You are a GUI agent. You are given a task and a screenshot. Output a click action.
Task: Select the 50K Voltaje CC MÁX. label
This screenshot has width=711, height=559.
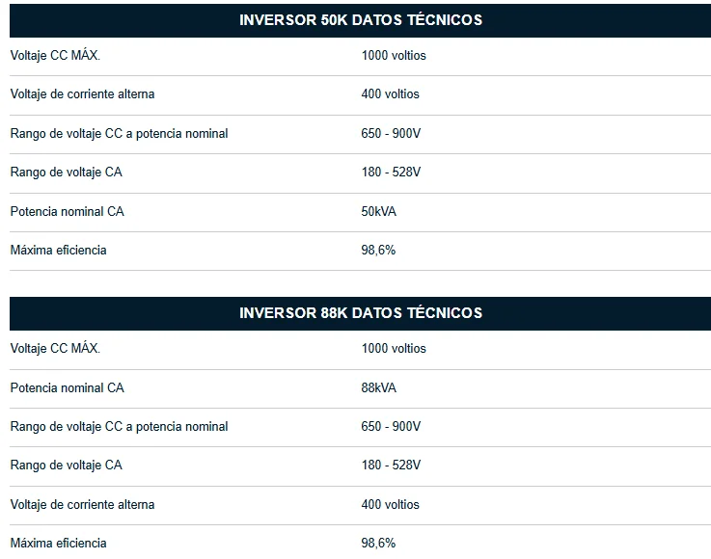[55, 55]
